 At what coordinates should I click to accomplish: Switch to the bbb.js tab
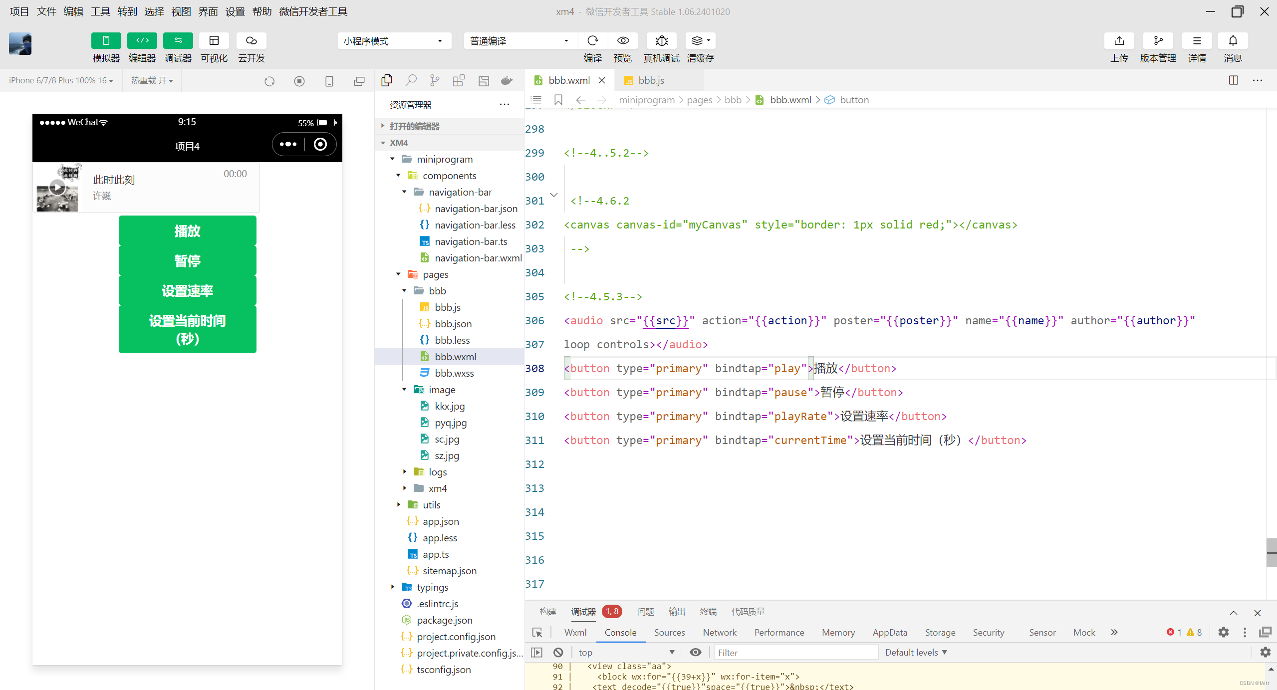(x=651, y=80)
